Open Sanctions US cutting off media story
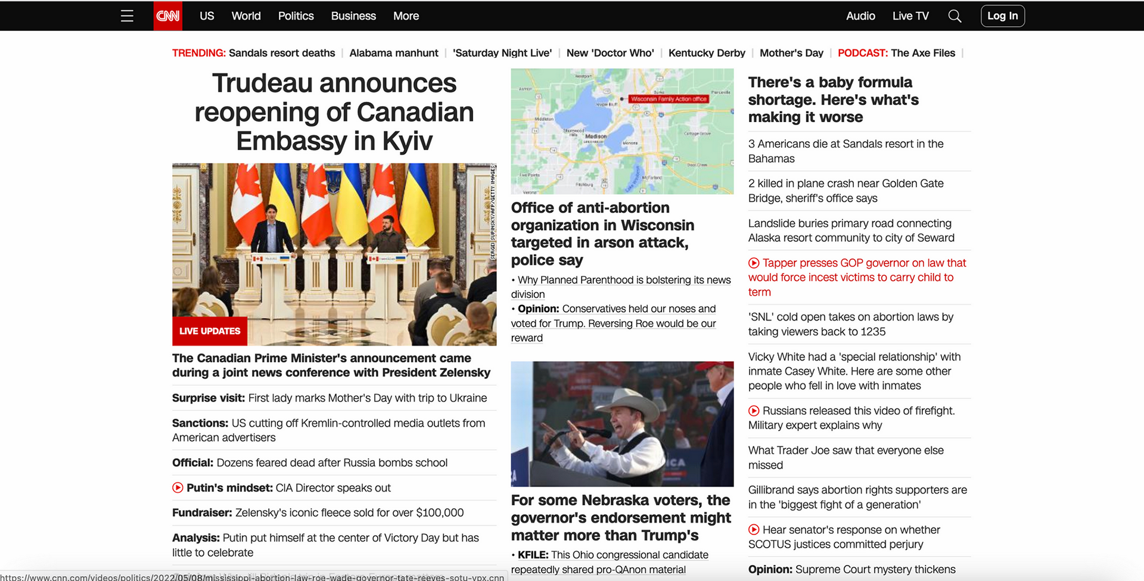 pyautogui.click(x=329, y=430)
